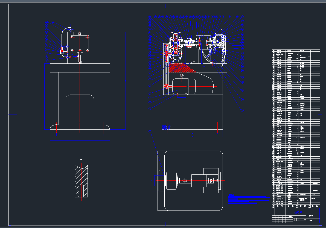Select the shaft coupling in top view

click(x=185, y=180)
